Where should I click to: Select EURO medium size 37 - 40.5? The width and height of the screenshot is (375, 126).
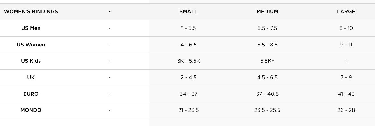pyautogui.click(x=267, y=94)
